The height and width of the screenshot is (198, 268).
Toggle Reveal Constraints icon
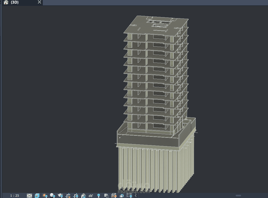pyautogui.click(x=129, y=195)
